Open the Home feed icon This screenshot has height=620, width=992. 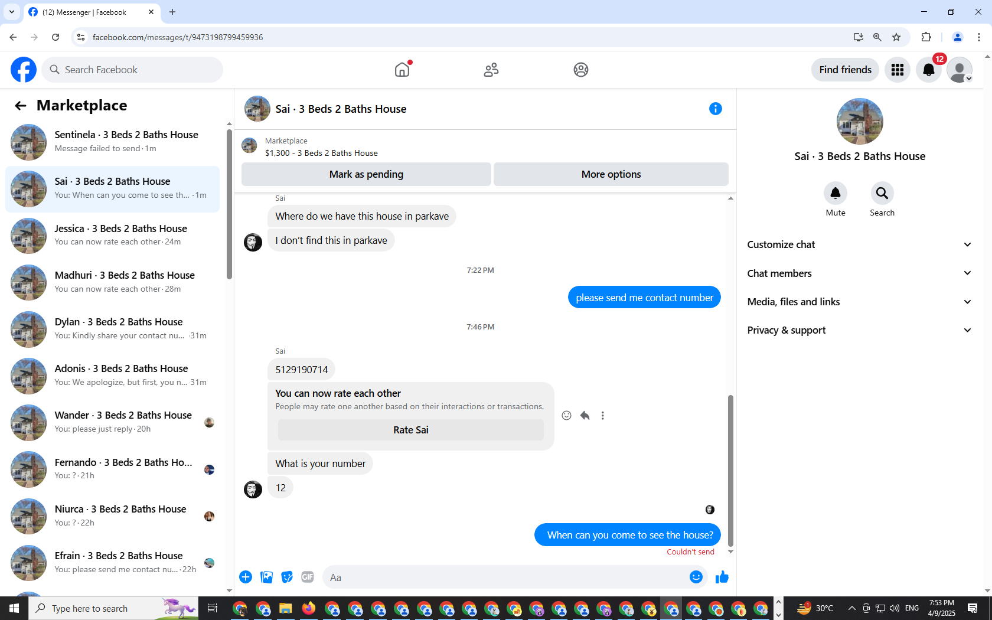pos(402,70)
